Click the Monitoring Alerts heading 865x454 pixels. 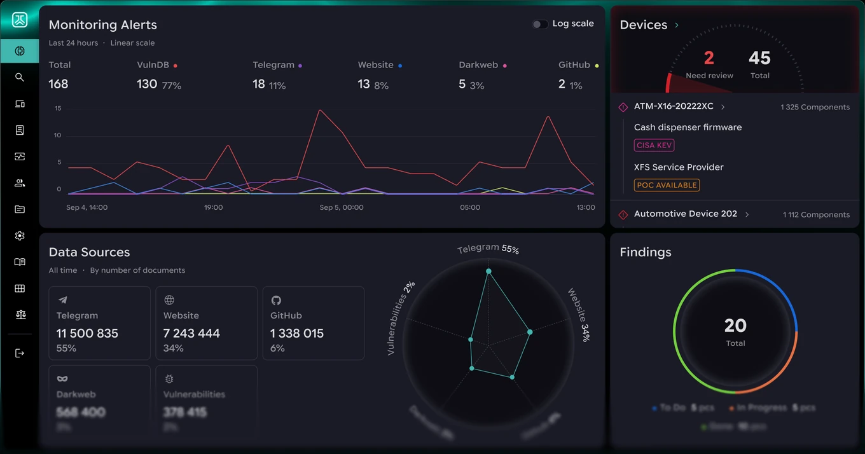click(103, 25)
